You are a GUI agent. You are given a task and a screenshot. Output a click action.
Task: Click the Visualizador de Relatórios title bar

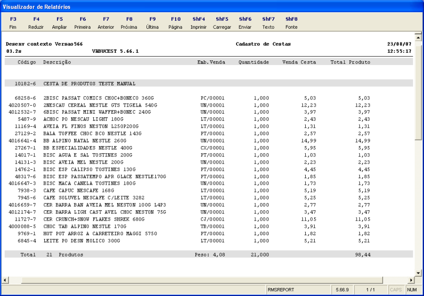[212, 7]
